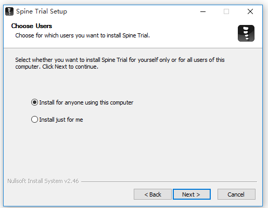268x208 pixels.
Task: Close the Spine Trial Setup window
Action: click(x=250, y=11)
